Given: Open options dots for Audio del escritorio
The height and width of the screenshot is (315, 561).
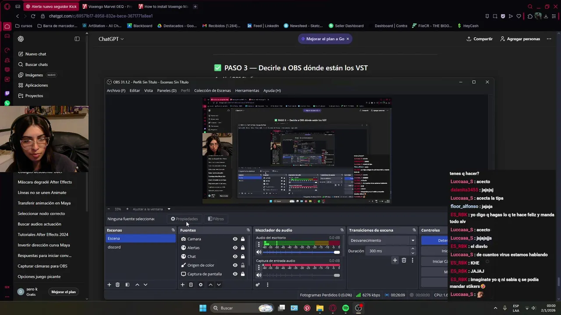Looking at the screenshot, I should pos(259,244).
